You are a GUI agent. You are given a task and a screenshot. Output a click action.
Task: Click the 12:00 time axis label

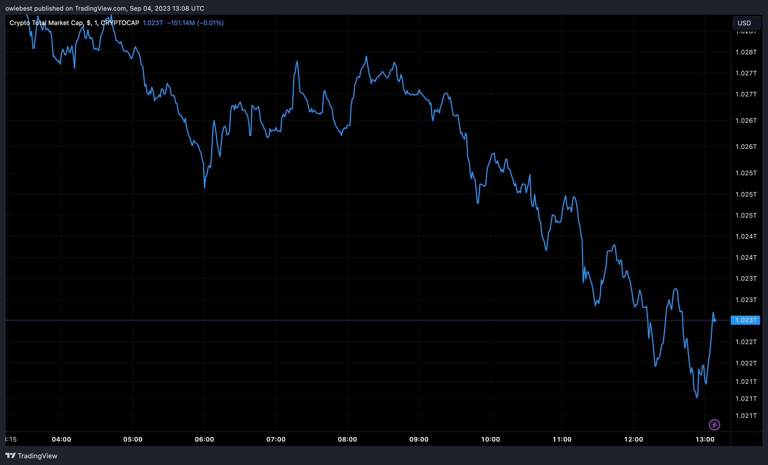coord(633,439)
